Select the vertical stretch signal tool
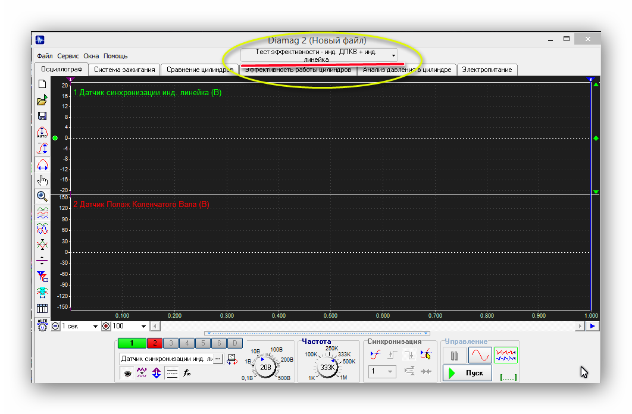The height and width of the screenshot is (414, 632). tap(42, 149)
